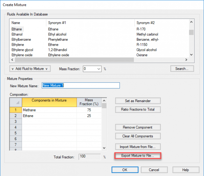
Task: Click Ratio Fractions to Total button
Action: [138, 109]
